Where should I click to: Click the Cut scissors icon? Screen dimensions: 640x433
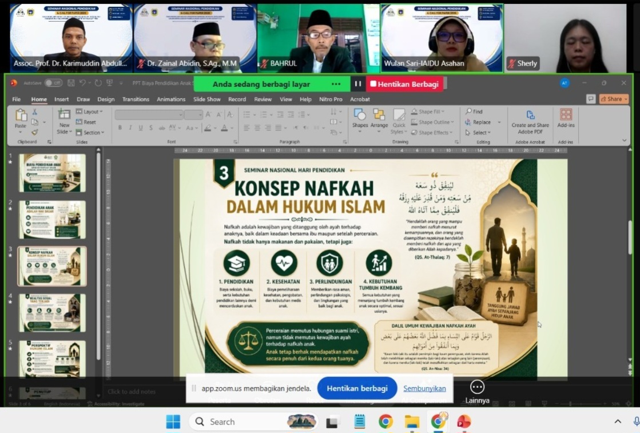[x=35, y=112]
